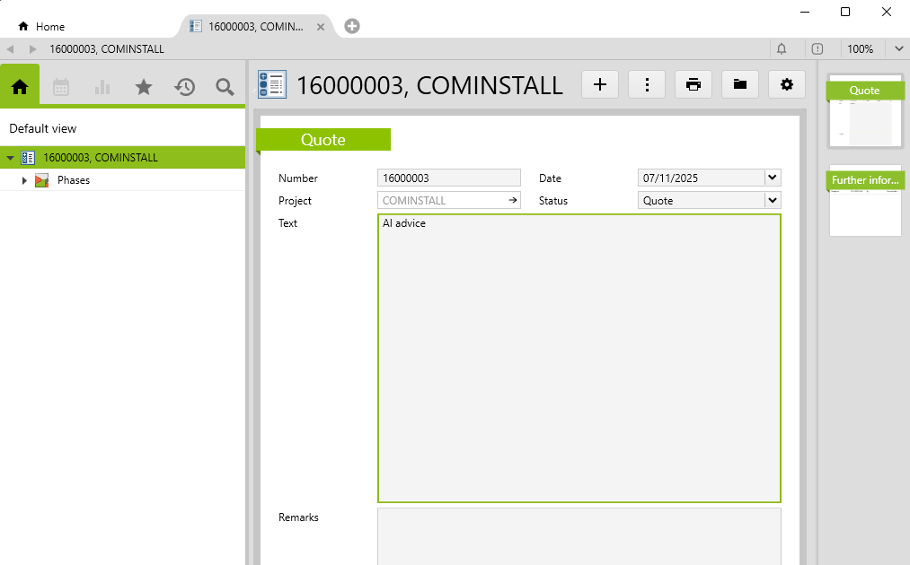Image resolution: width=910 pixels, height=565 pixels.
Task: Open a new tab with plus circle
Action: tap(352, 26)
